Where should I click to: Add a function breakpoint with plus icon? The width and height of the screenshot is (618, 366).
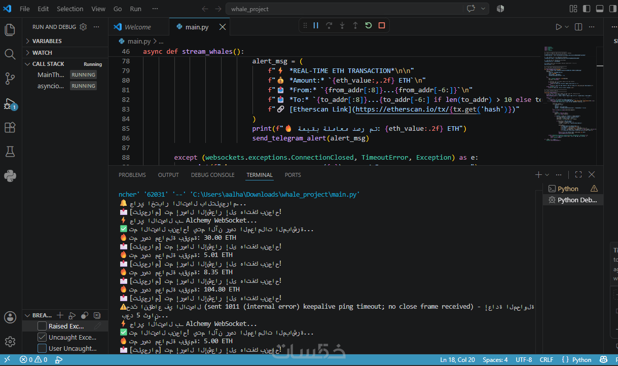click(x=60, y=315)
